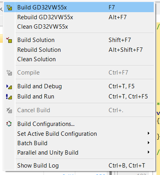Click the Build and Debug arrow icon
The width and height of the screenshot is (160, 175).
9,87
